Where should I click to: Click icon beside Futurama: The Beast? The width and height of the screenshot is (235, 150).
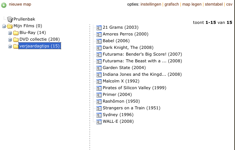coord(99,61)
